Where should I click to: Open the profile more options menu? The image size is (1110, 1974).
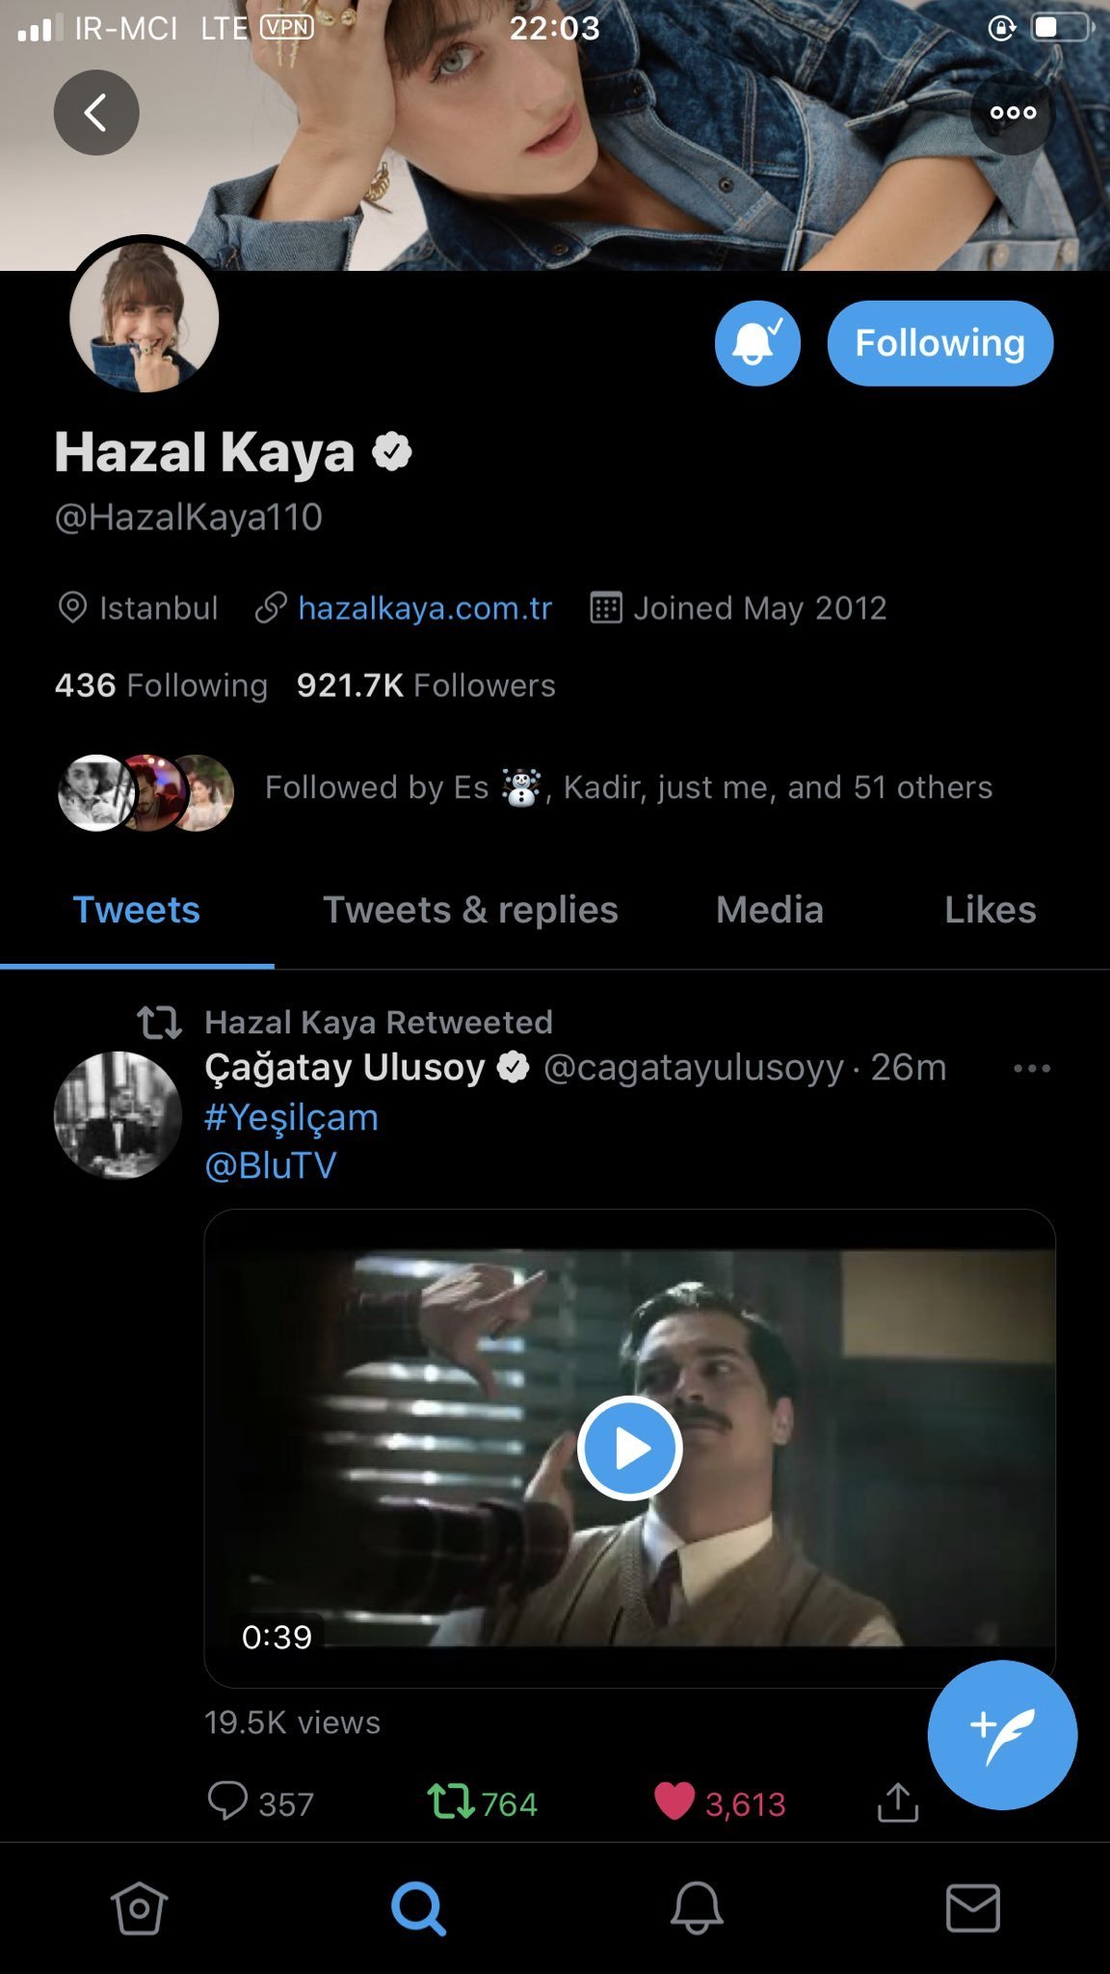[1013, 113]
